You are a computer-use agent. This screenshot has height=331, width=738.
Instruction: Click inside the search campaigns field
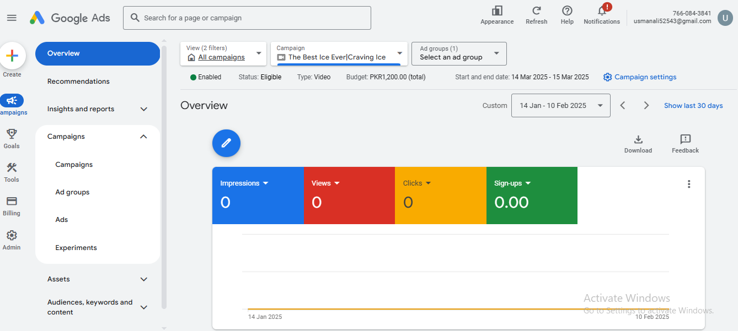247,18
